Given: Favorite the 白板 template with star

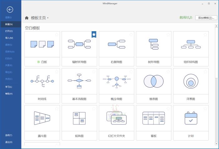Looking at the screenshot, I should [x=57, y=34].
